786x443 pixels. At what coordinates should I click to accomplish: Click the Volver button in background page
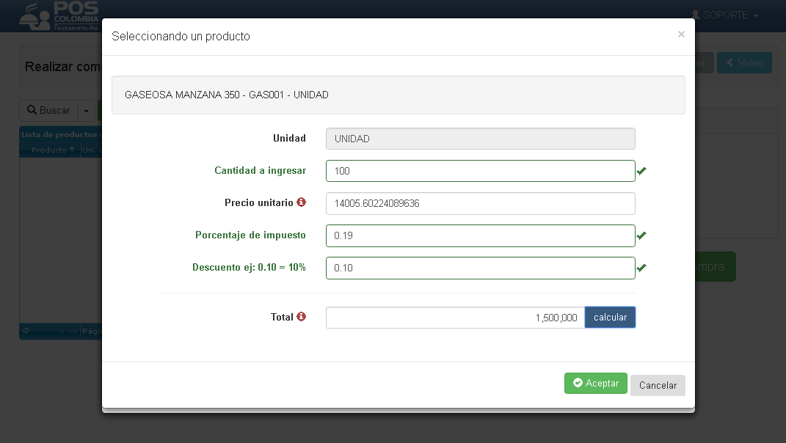pyautogui.click(x=744, y=62)
